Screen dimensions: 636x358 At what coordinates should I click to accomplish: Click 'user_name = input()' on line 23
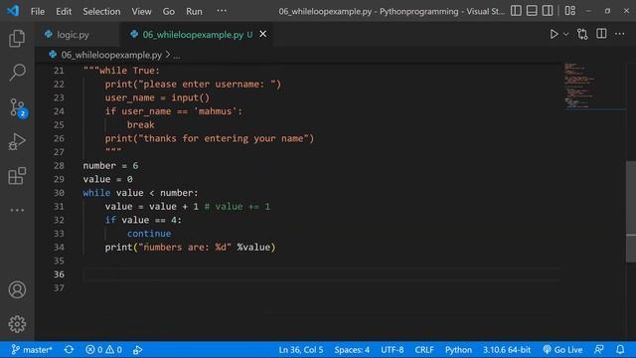coord(157,97)
